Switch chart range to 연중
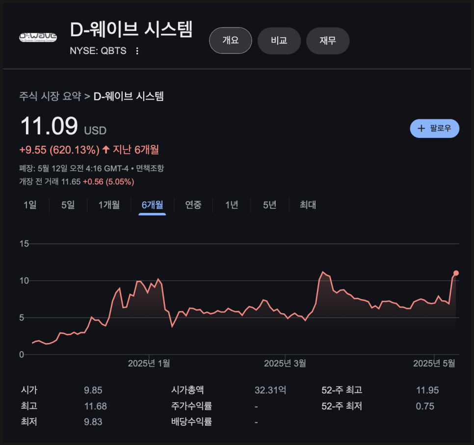Screen dimensions: 474x445 pyautogui.click(x=193, y=205)
